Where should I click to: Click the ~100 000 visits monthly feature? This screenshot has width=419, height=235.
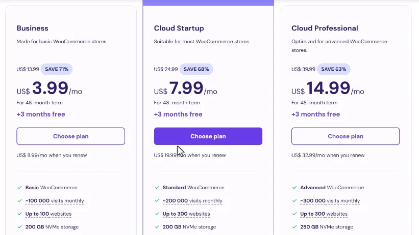[x=55, y=200]
